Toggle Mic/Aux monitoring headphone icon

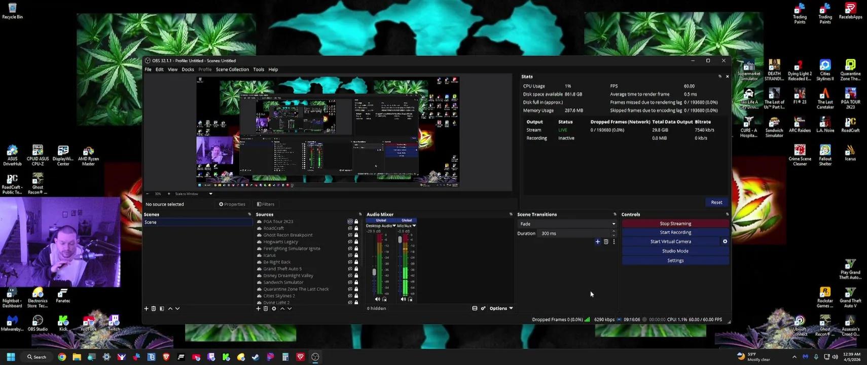[410, 299]
